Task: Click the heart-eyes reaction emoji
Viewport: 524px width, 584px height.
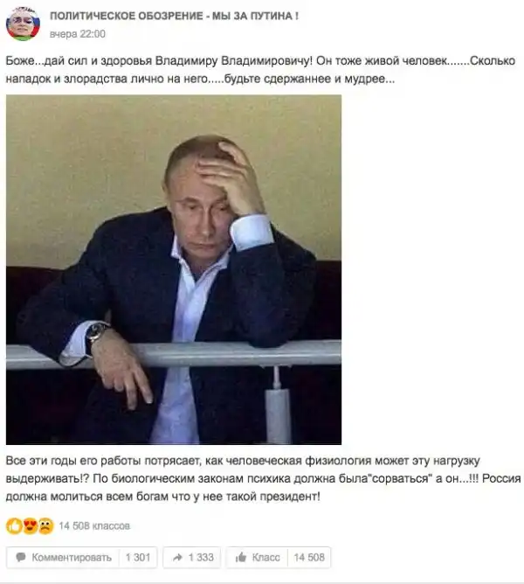Action: tap(30, 526)
